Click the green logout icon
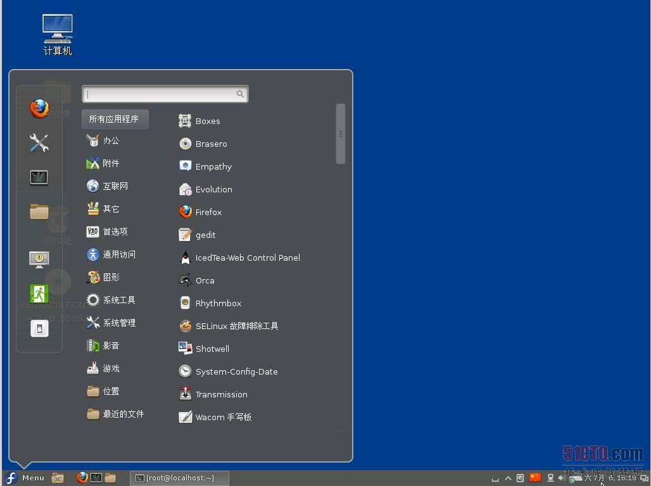 coord(39,294)
